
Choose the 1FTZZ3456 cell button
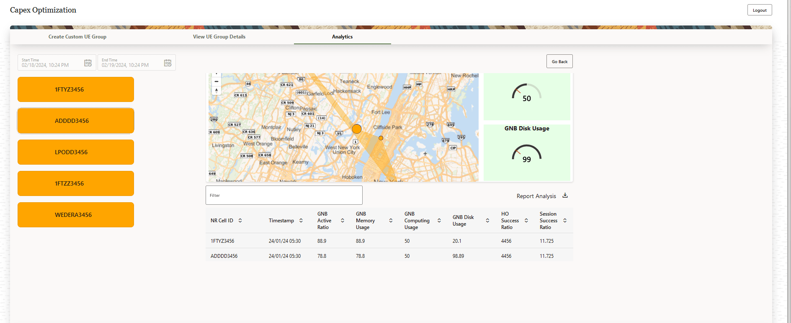76,183
